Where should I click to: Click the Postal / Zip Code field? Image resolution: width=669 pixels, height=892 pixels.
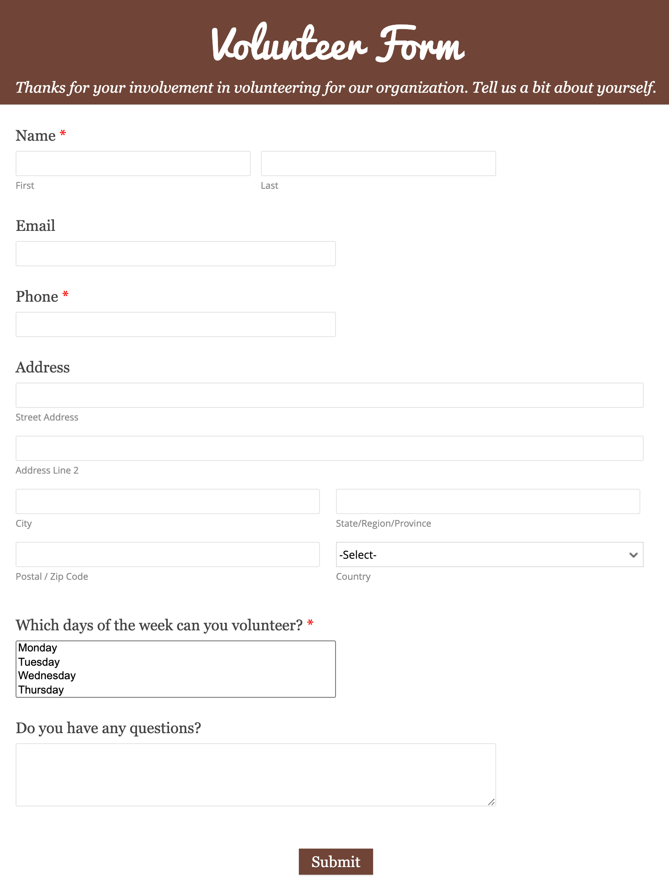[167, 554]
